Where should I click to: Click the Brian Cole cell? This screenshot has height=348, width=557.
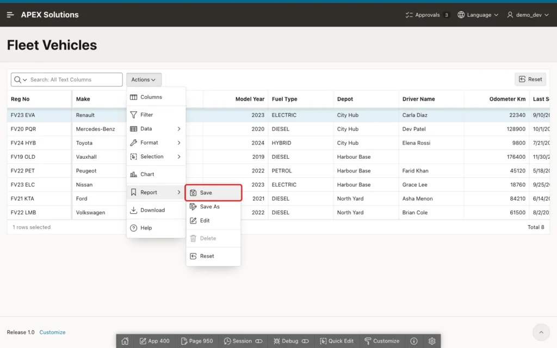[431, 213]
